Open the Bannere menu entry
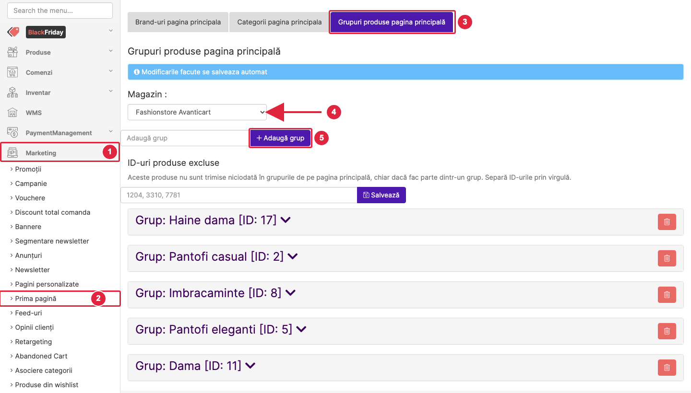This screenshot has height=393, width=691. [x=28, y=227]
